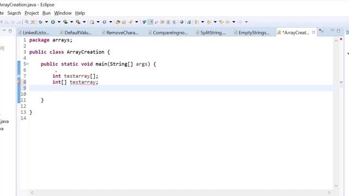
Task: Open the Next Annotation dropdown arrow
Action: [202, 22]
